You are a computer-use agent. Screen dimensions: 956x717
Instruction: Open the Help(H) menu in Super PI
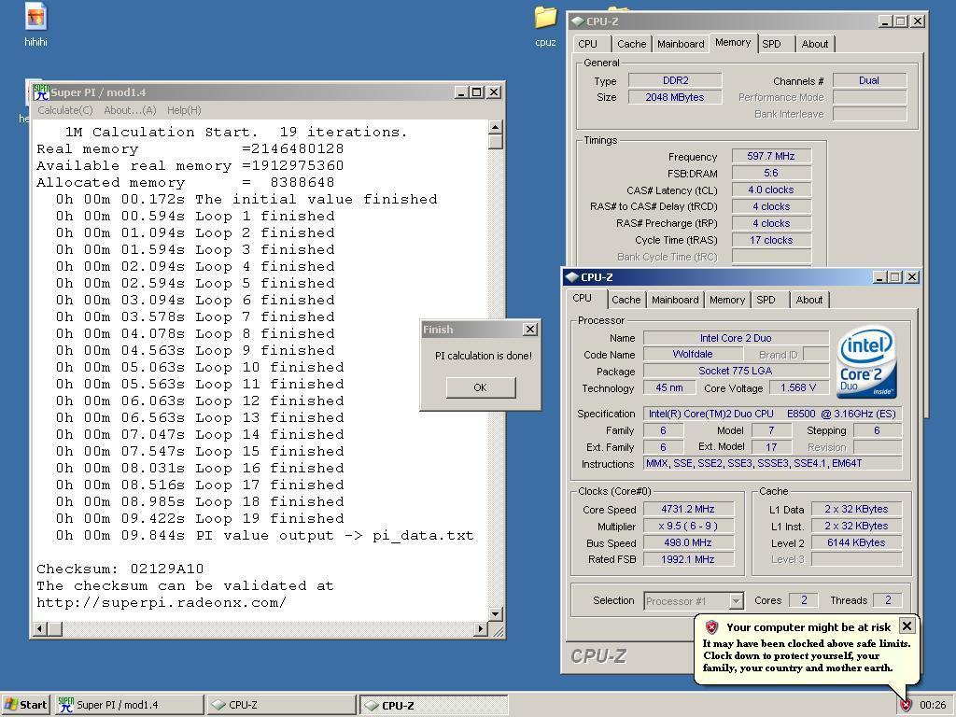coord(184,110)
